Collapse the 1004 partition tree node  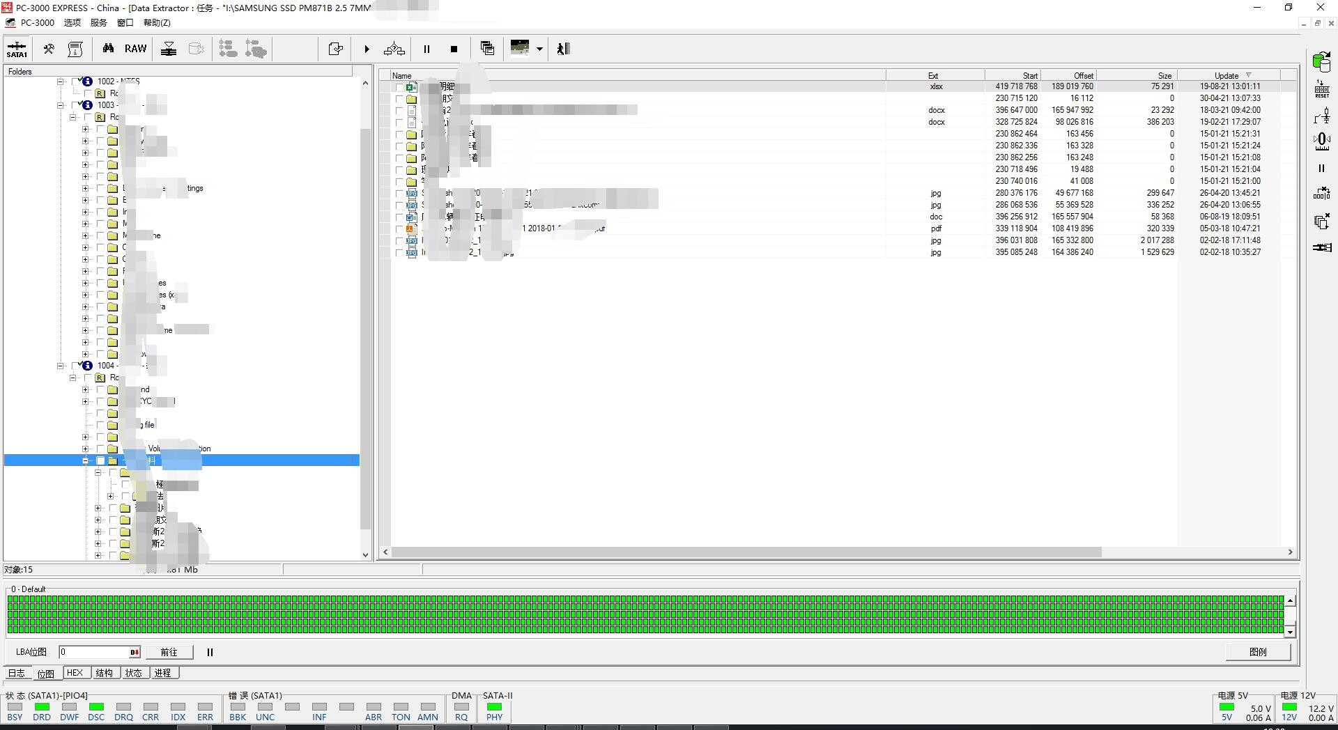61,366
